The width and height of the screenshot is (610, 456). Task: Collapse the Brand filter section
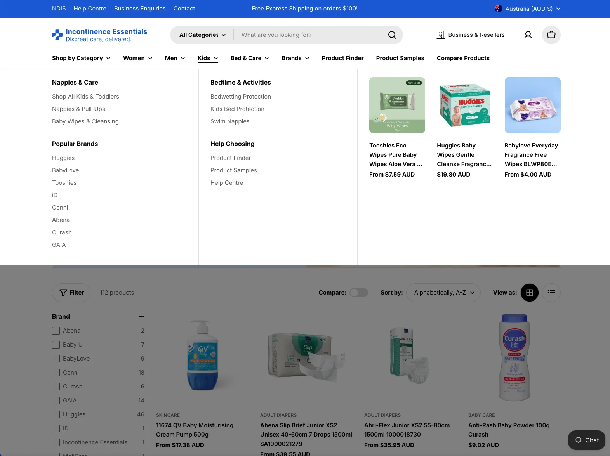(141, 317)
